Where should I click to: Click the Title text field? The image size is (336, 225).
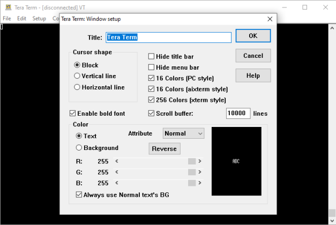tap(168, 37)
